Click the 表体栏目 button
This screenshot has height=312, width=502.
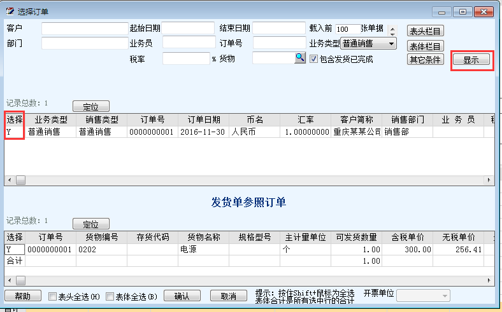425,45
